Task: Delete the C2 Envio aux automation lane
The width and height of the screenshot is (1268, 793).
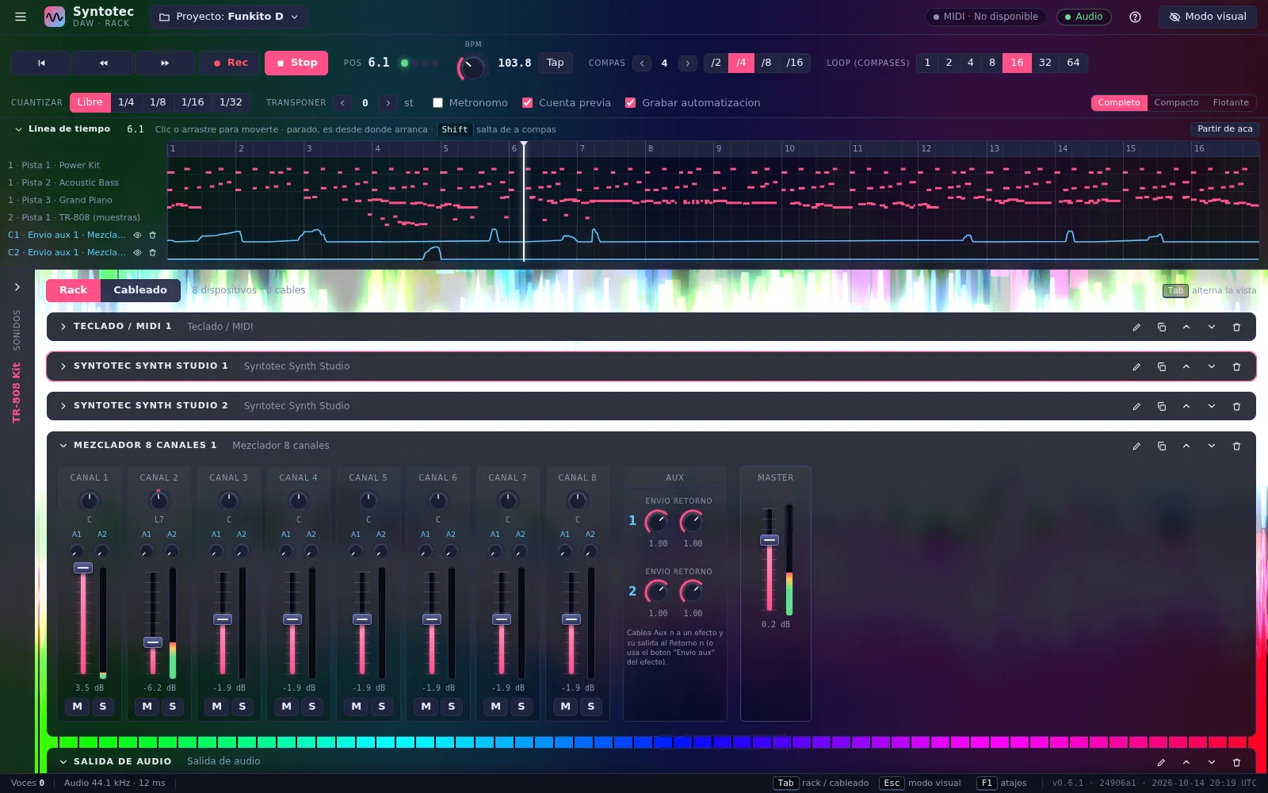Action: click(153, 252)
